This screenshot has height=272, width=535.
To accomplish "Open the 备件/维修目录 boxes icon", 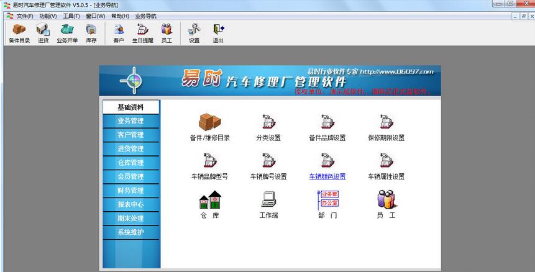I will (x=209, y=122).
